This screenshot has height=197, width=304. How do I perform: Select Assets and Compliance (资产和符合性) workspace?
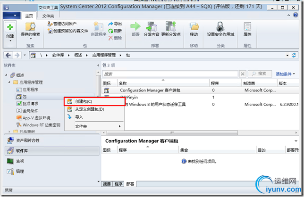52,140
